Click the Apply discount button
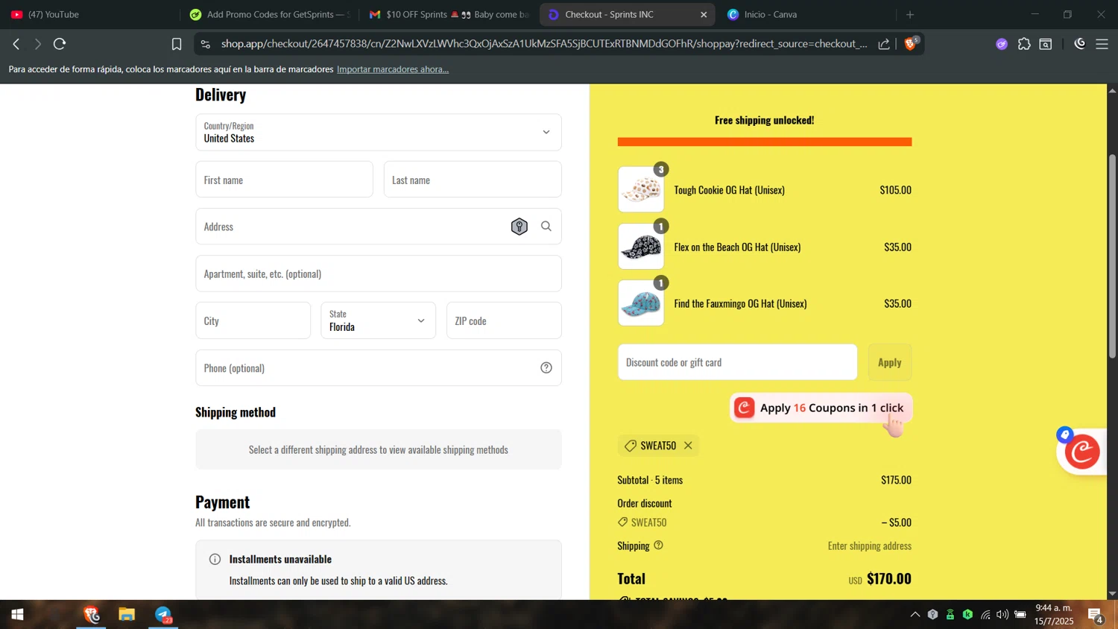 889,362
